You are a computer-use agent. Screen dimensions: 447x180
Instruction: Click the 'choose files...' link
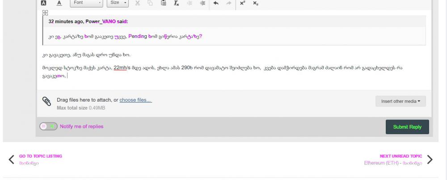(x=135, y=100)
